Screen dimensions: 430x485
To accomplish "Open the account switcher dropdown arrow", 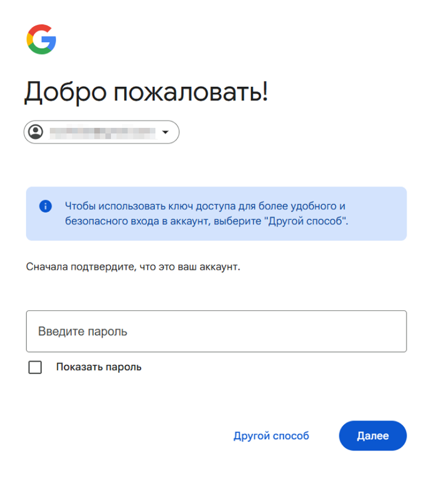I will tap(166, 132).
